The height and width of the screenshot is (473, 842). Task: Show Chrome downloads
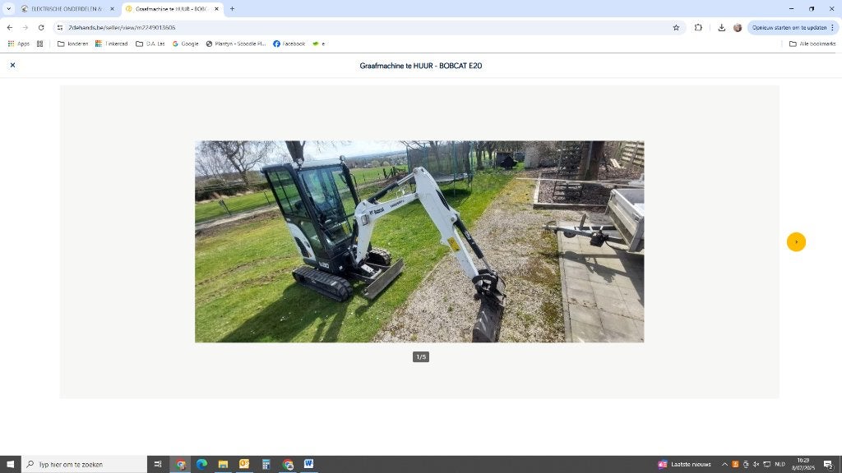[x=721, y=27]
